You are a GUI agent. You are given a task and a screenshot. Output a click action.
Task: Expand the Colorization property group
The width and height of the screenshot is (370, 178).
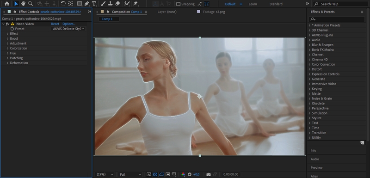click(x=7, y=49)
